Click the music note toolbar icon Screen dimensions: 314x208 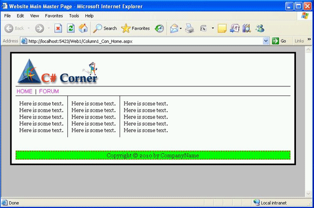pyautogui.click(x=235, y=29)
